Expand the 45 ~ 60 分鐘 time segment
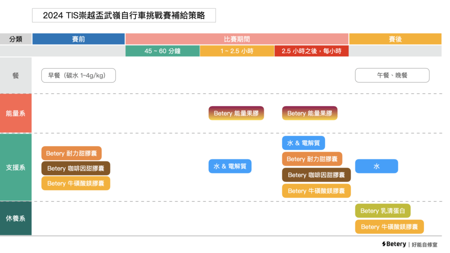This screenshot has width=450, height=253. tap(163, 51)
